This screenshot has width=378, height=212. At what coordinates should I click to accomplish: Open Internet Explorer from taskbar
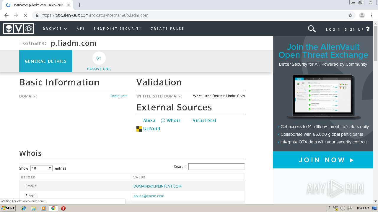(24, 208)
